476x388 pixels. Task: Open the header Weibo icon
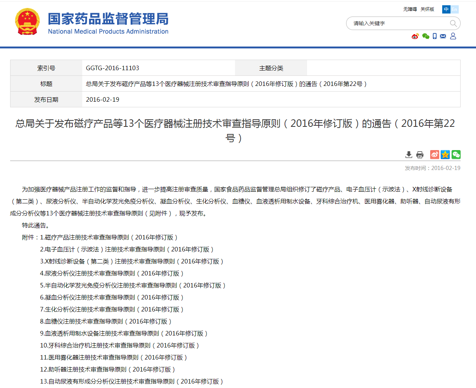tap(415, 36)
